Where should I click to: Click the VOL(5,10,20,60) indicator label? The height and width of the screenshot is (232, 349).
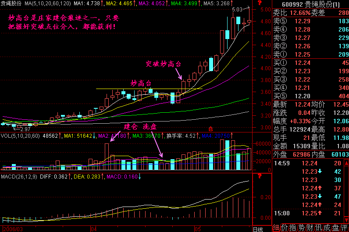[19, 136]
